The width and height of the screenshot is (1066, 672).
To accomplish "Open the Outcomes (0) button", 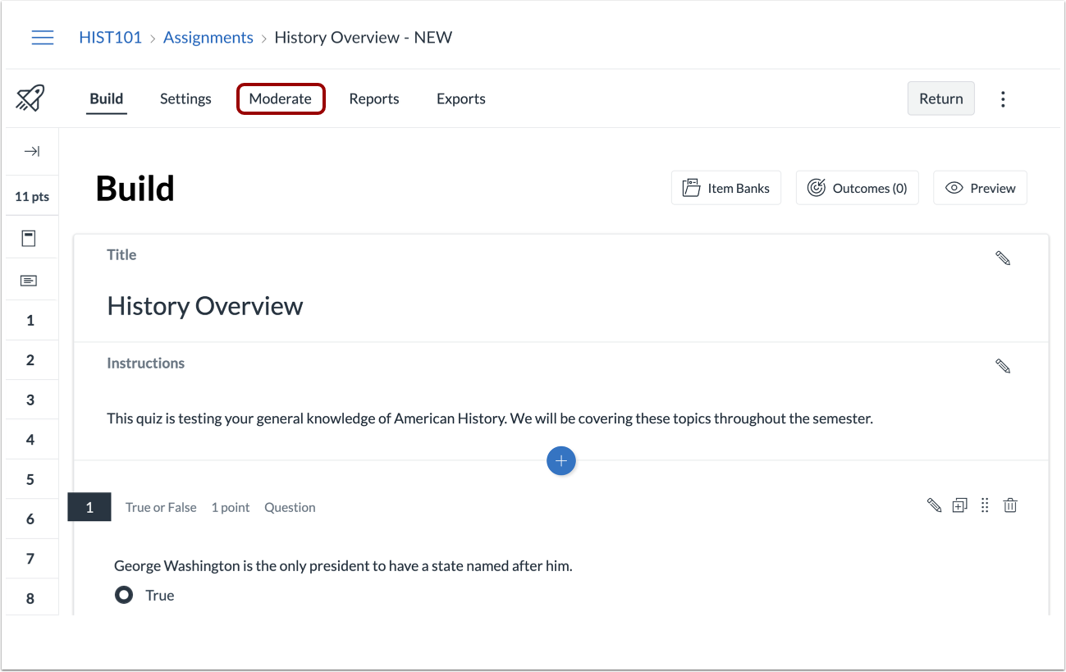I will point(858,188).
